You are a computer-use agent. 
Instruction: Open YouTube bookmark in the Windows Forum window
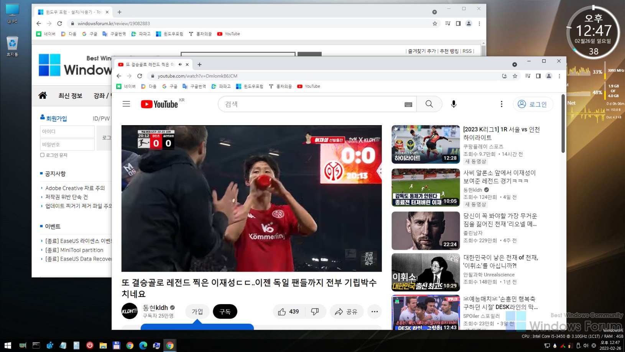[x=229, y=34]
